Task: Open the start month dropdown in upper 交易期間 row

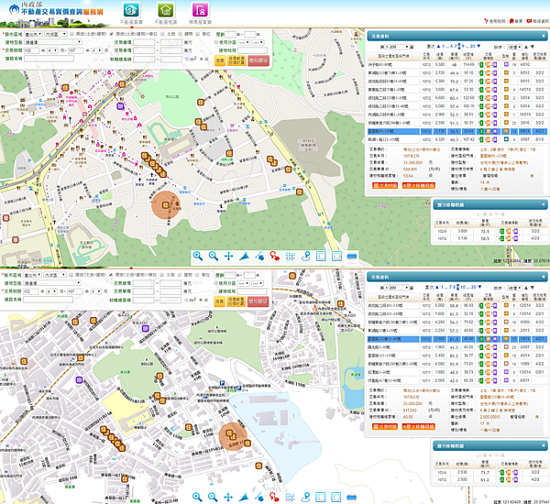Action: tap(52, 50)
